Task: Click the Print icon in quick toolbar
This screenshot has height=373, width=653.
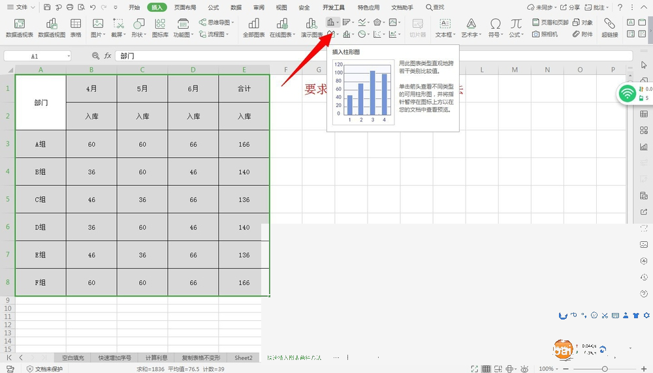Action: tap(70, 7)
